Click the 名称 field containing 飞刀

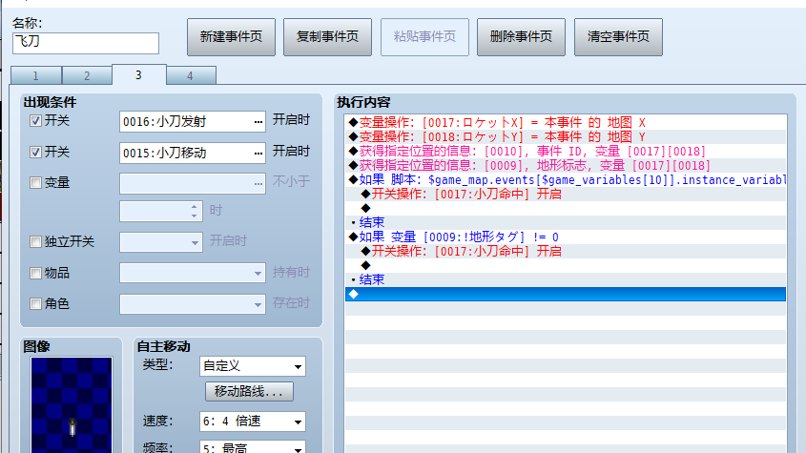[x=86, y=43]
